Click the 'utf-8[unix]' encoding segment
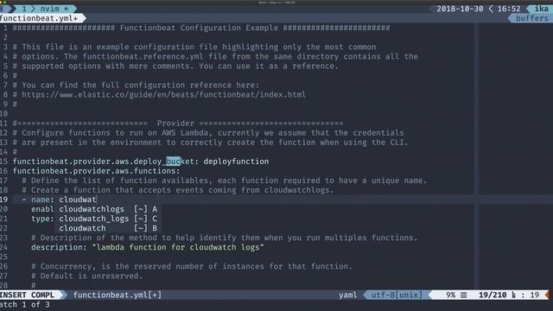The width and height of the screenshot is (553, 311). coord(397,295)
